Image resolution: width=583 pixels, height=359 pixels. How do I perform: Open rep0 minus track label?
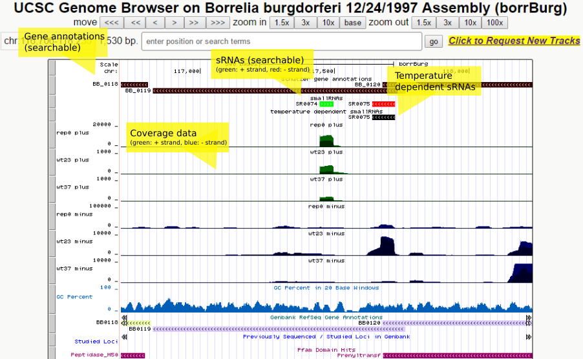74,214
